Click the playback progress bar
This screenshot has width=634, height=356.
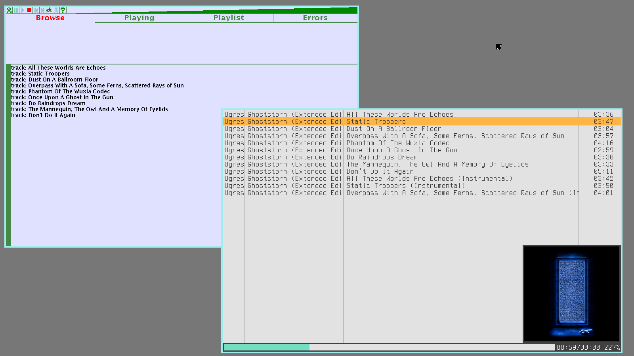(x=388, y=347)
